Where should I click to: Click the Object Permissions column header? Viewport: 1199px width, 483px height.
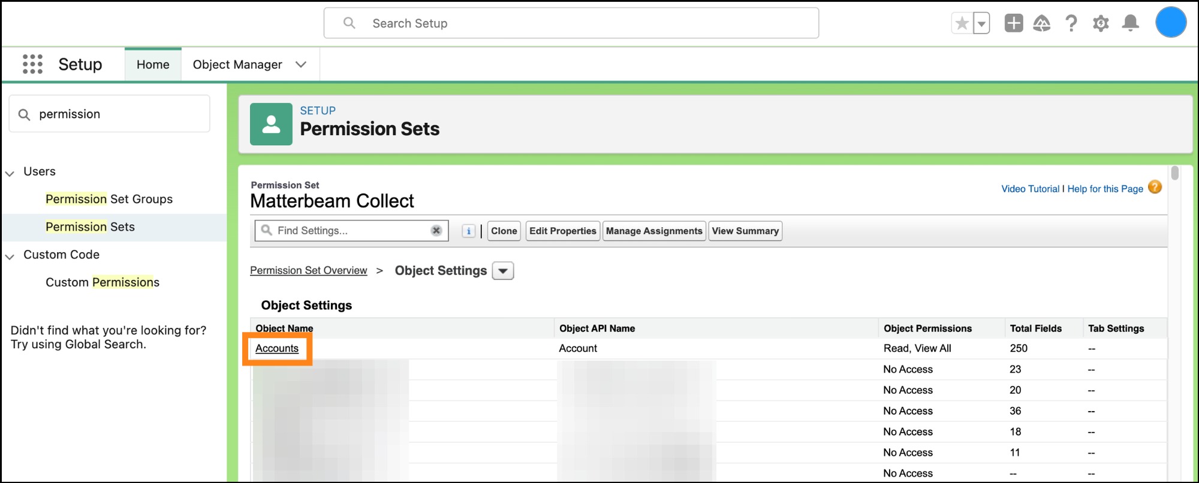pos(927,328)
